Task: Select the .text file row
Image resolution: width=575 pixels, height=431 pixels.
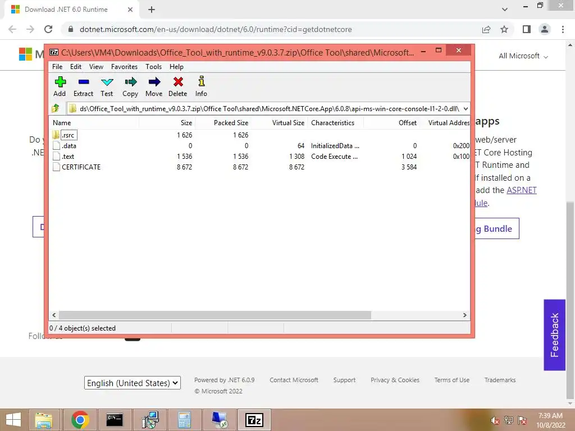Action: pos(259,156)
